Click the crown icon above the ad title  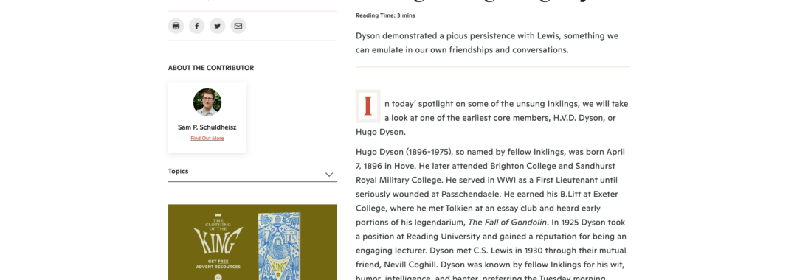pos(218,215)
